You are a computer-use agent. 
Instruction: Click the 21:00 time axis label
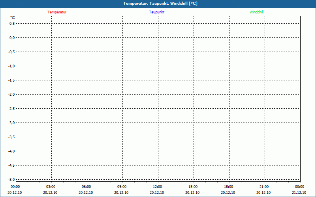click(x=264, y=187)
